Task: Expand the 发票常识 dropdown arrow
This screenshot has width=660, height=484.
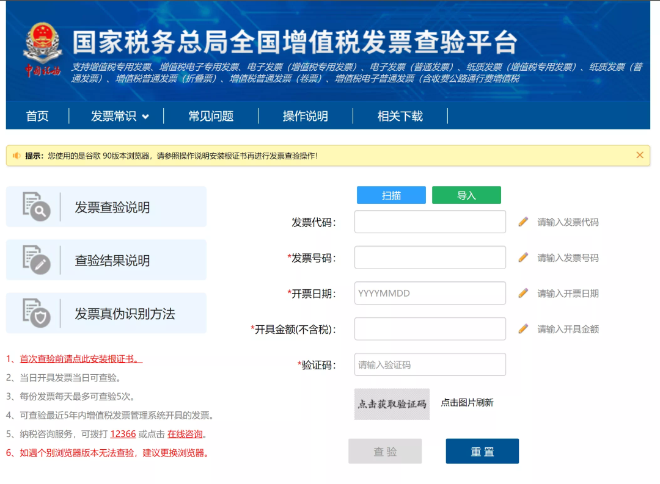Action: tap(145, 117)
